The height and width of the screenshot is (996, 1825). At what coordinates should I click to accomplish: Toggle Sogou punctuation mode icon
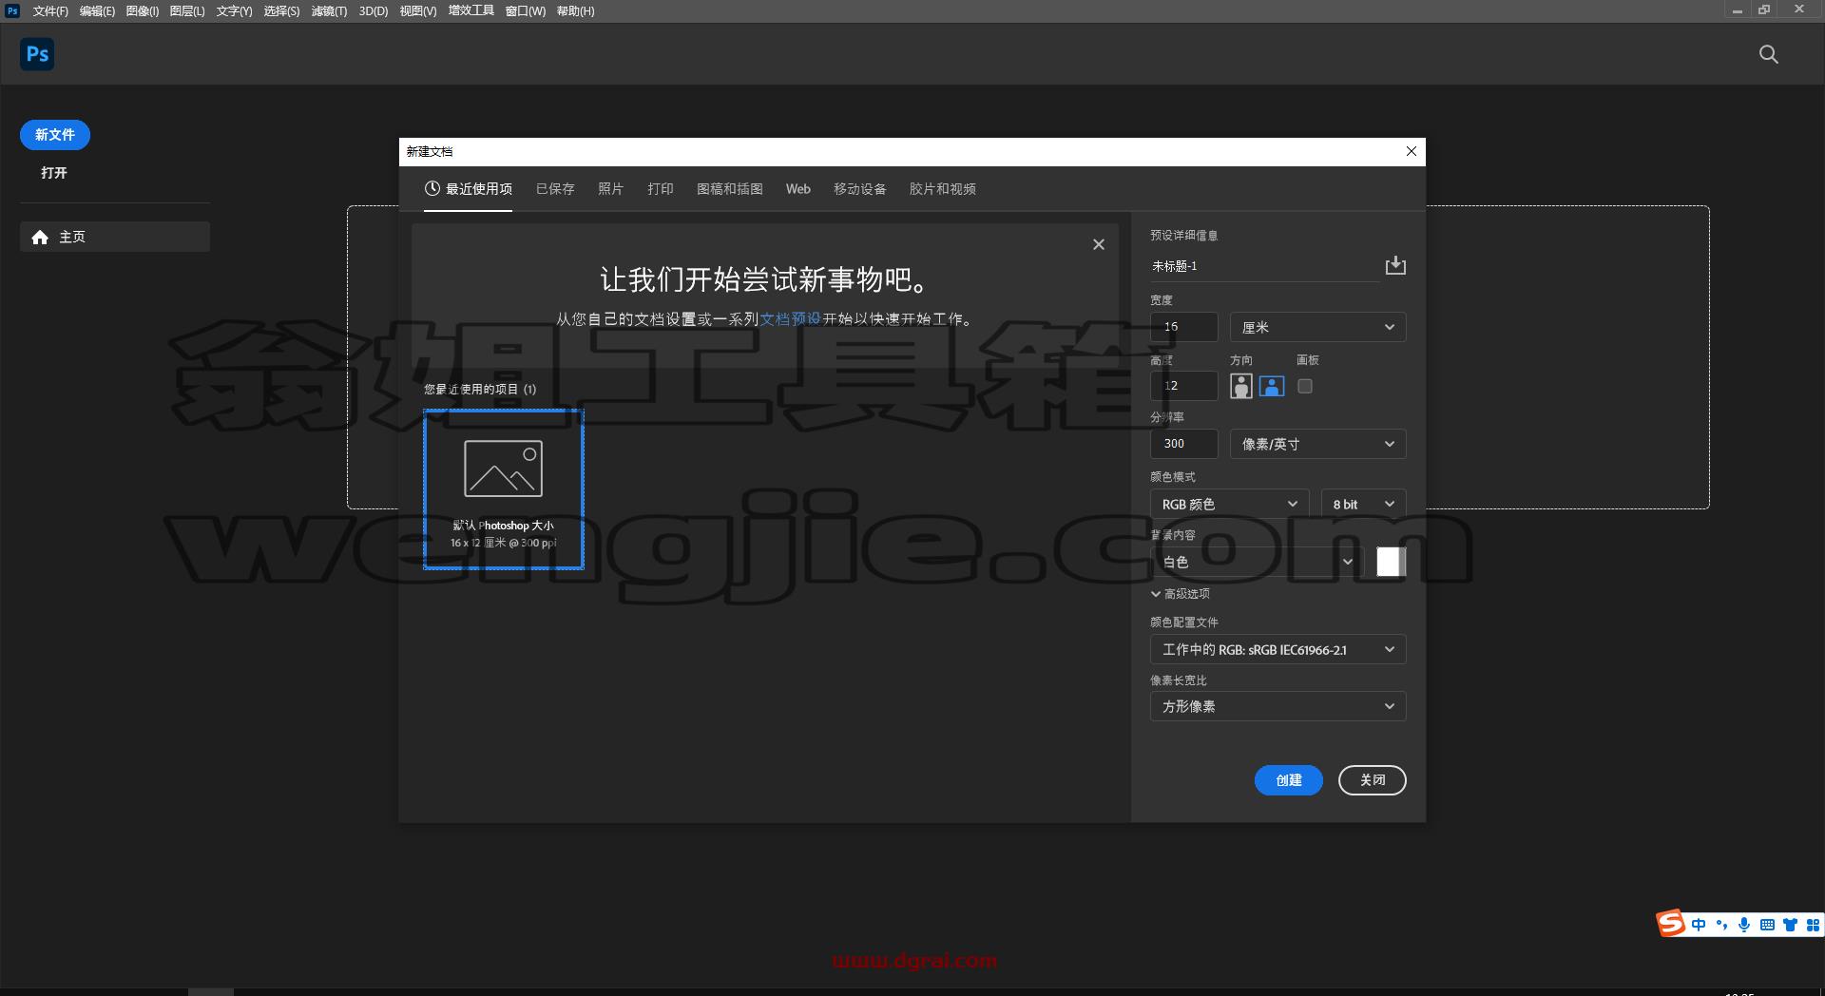(x=1721, y=925)
